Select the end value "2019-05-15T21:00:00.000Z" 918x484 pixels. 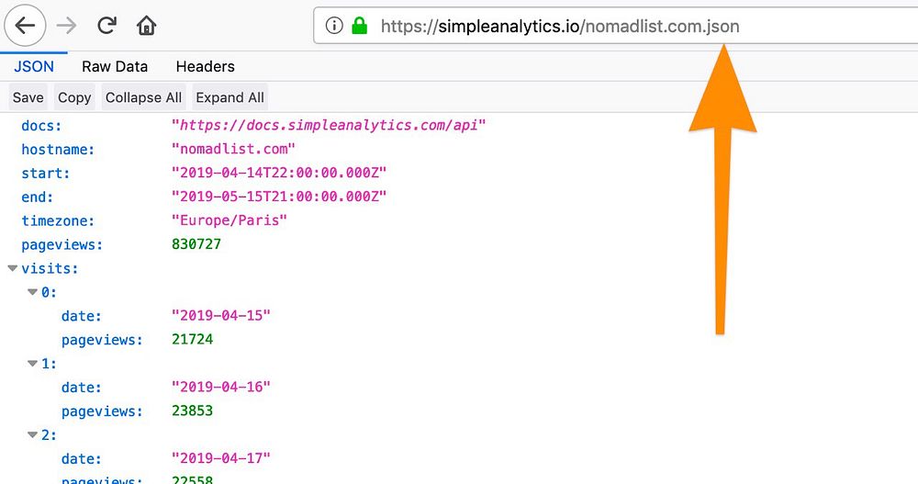click(279, 197)
